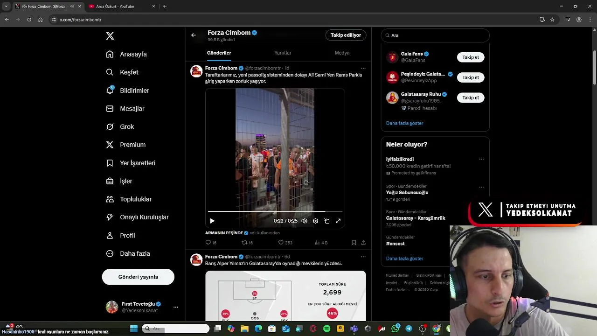The height and width of the screenshot is (336, 597).
Task: Go back with the profile back arrow
Action: click(x=194, y=35)
